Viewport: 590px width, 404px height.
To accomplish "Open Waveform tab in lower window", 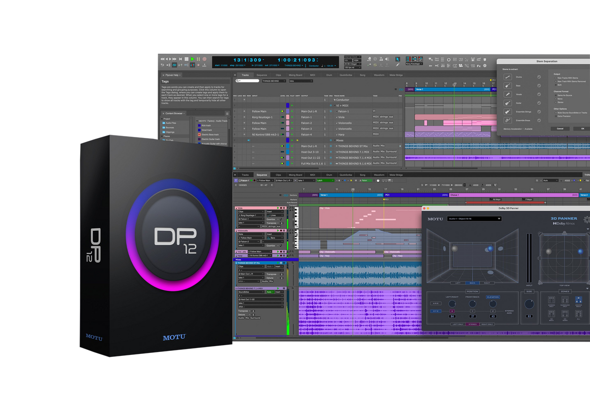I will pyautogui.click(x=379, y=175).
